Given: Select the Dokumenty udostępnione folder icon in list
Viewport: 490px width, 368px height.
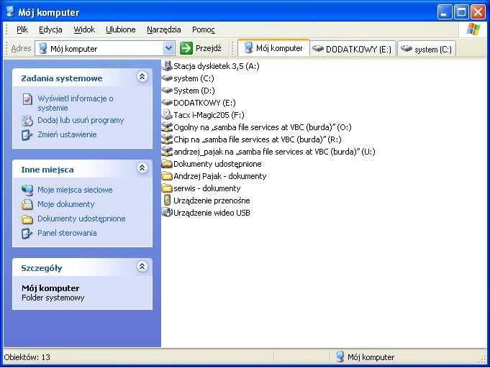Looking at the screenshot, I should (x=167, y=164).
